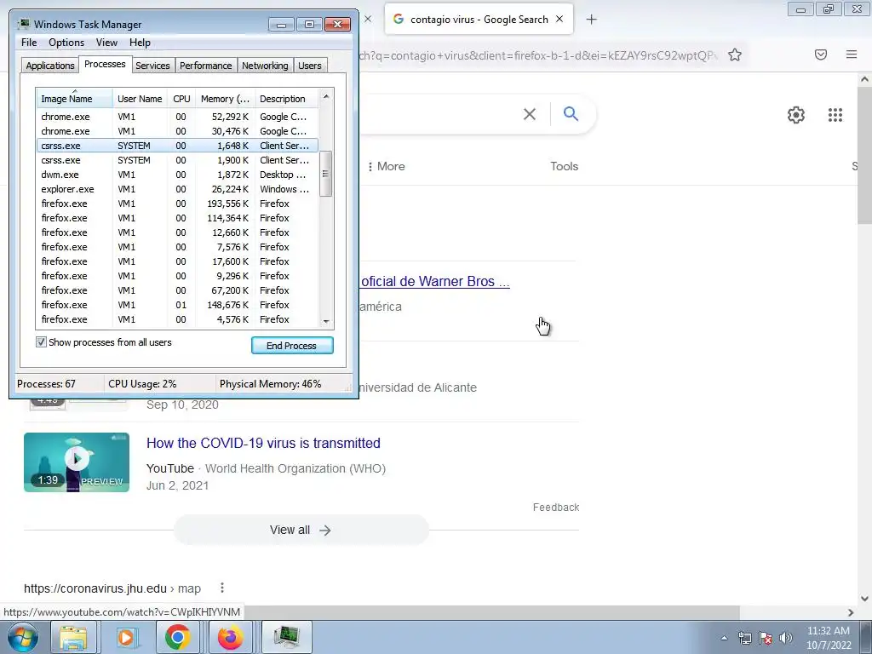Open How the COVID-19 virus is transmitted link

pos(264,443)
